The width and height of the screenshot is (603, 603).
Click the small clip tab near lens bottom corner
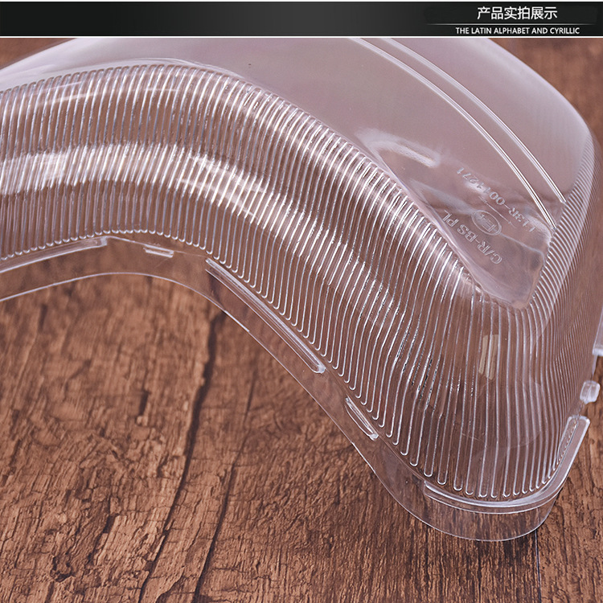coord(361,418)
